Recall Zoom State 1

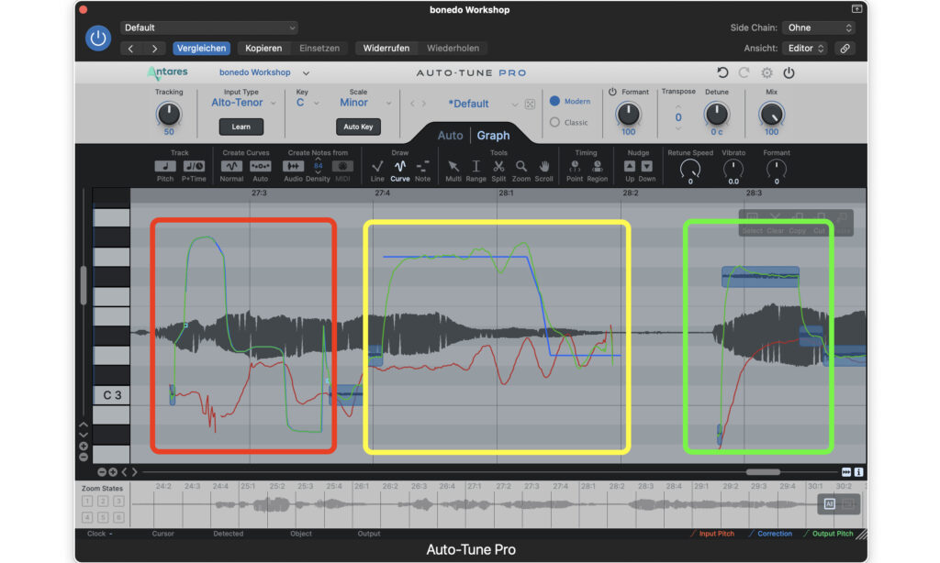click(x=87, y=502)
